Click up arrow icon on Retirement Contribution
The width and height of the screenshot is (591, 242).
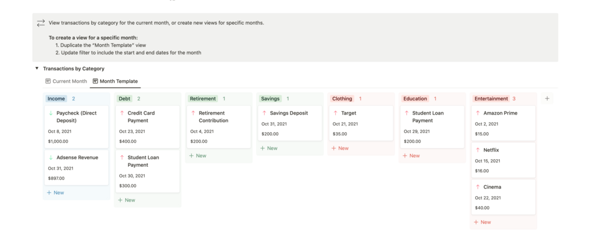click(193, 113)
